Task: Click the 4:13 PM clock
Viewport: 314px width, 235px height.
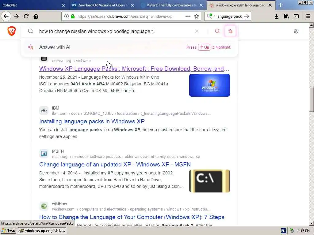Action: point(304,231)
